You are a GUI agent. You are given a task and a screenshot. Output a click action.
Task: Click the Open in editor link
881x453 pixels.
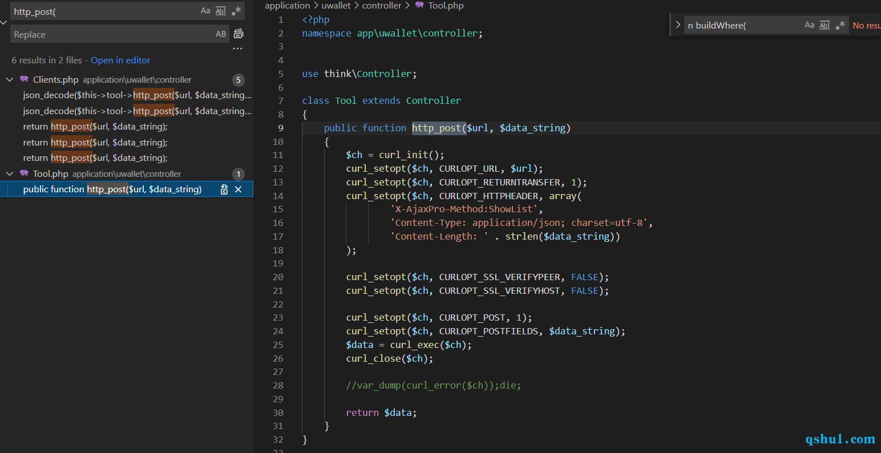120,60
